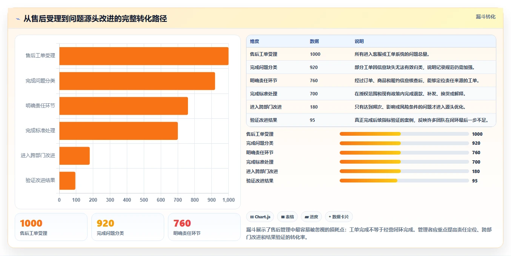Screen dimensions: 511x256
Task: Click the 完成标准处理 progress bar
Action: click(404, 162)
